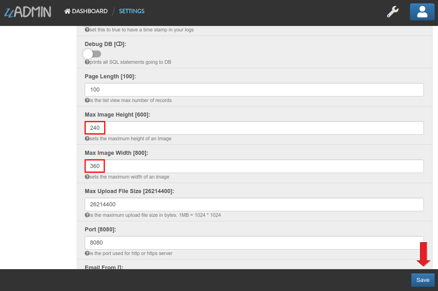Click 'is the port used for http or https server' text
Viewport: 438px width, 291px height.
(131, 253)
